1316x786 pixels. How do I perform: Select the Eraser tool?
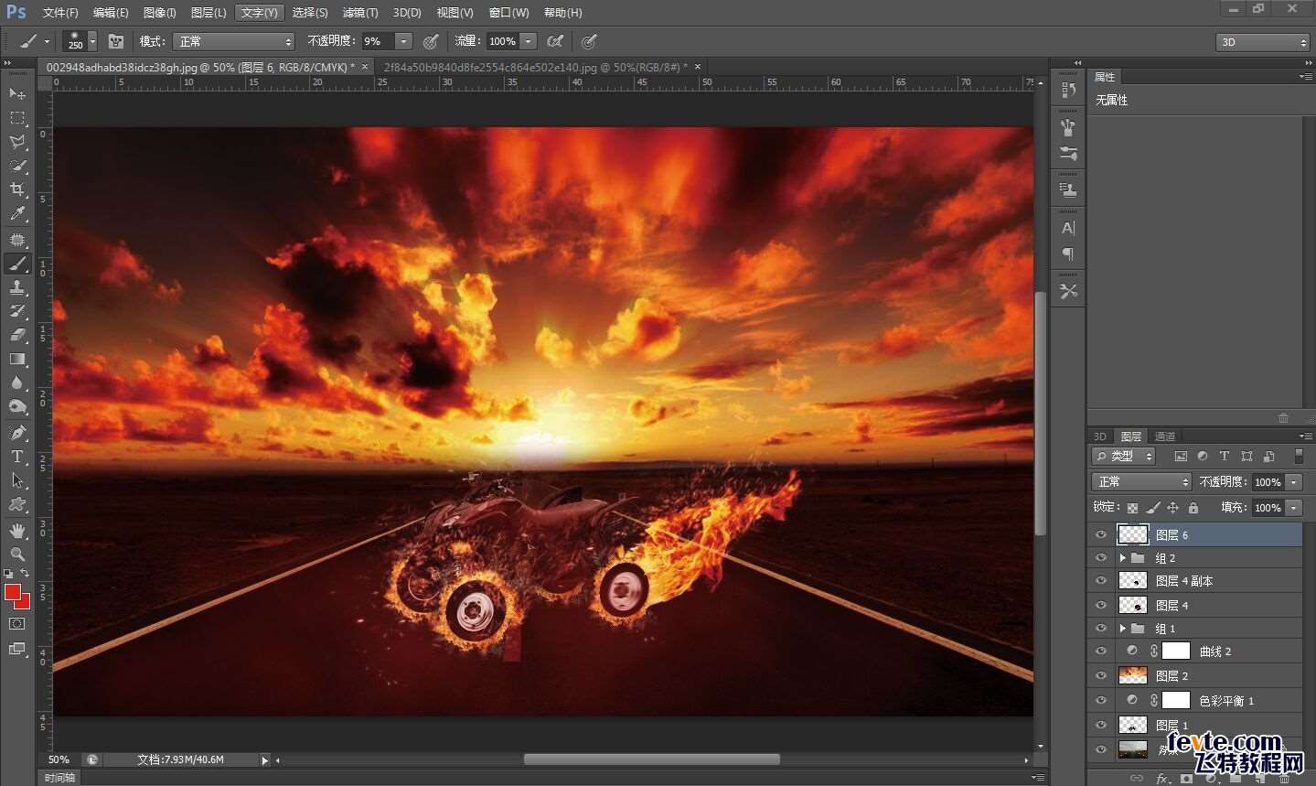coord(17,335)
